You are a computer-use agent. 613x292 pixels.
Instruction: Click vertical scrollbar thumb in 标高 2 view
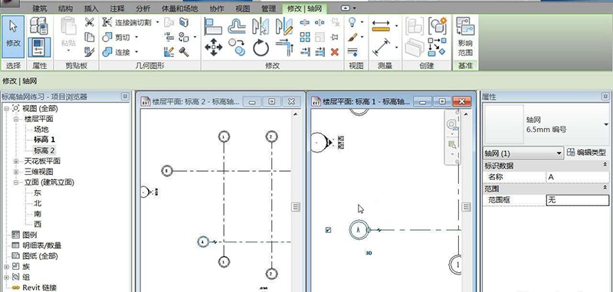(296, 207)
